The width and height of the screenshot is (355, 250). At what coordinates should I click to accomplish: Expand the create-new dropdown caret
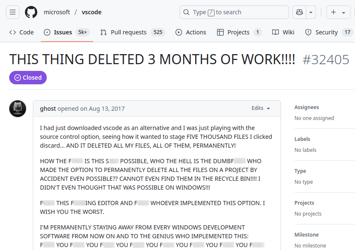tap(344, 13)
